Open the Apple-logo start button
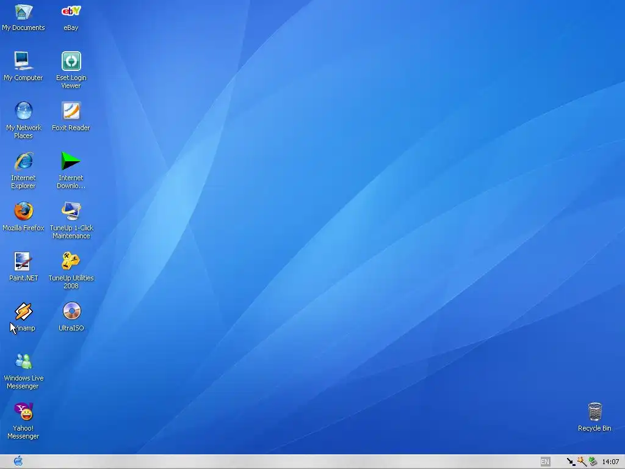 coord(18,462)
